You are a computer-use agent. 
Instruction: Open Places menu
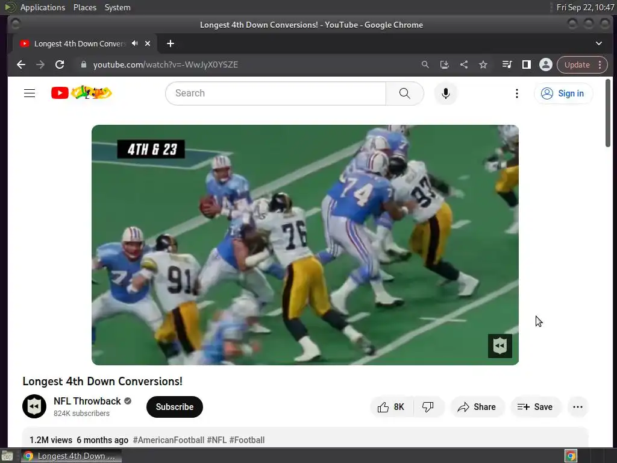[85, 7]
